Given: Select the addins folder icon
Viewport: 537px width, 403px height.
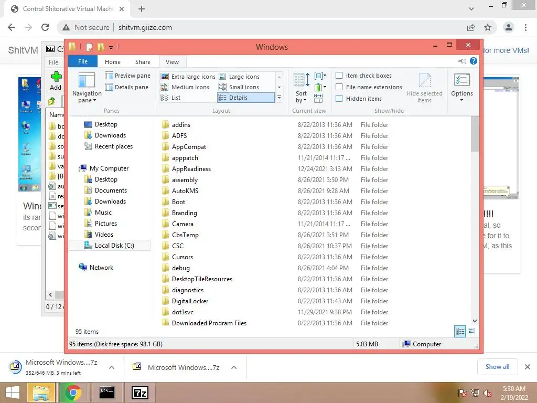Looking at the screenshot, I should (x=165, y=124).
